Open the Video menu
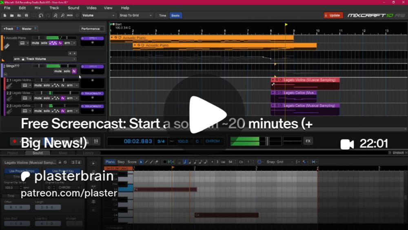This screenshot has width=408, height=230. click(91, 8)
